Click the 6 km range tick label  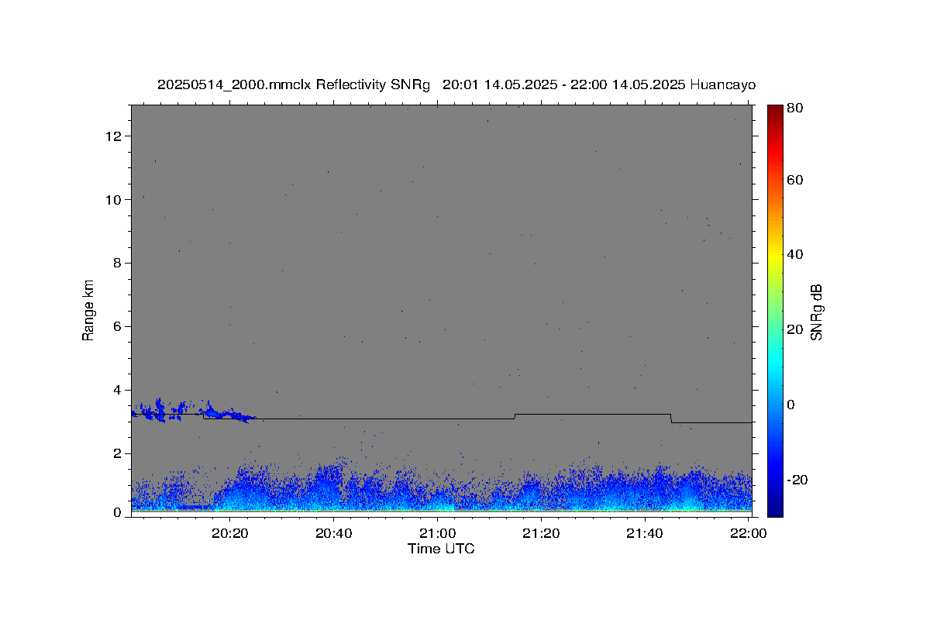click(119, 327)
